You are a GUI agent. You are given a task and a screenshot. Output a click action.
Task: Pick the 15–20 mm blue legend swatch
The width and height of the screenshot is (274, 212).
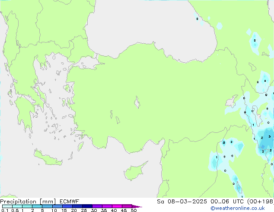click(67, 206)
